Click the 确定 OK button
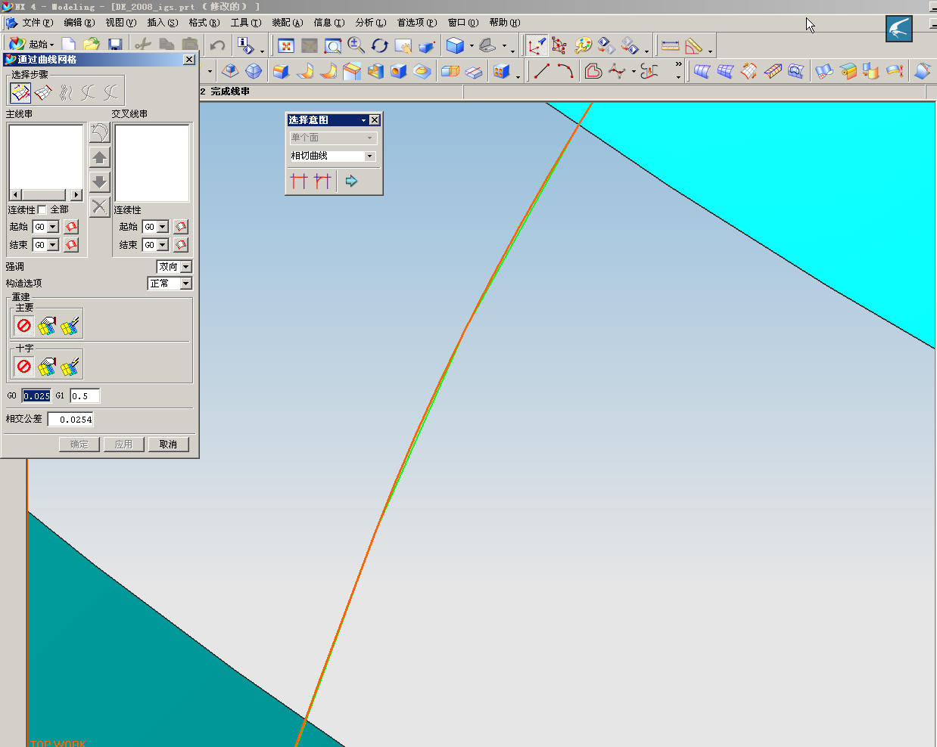Screen dimensions: 937x747 click(79, 445)
